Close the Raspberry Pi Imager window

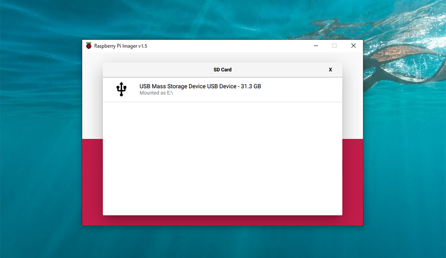click(353, 46)
